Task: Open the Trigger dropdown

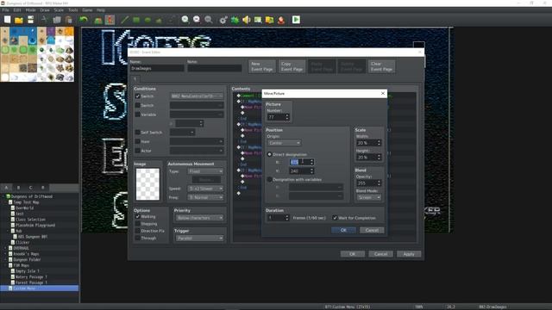Action: 199,239
